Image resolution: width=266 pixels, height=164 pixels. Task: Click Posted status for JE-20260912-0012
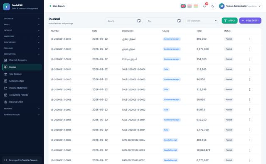[x=229, y=59]
